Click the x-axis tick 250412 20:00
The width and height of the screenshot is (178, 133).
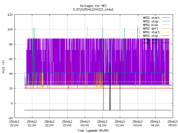14,124
